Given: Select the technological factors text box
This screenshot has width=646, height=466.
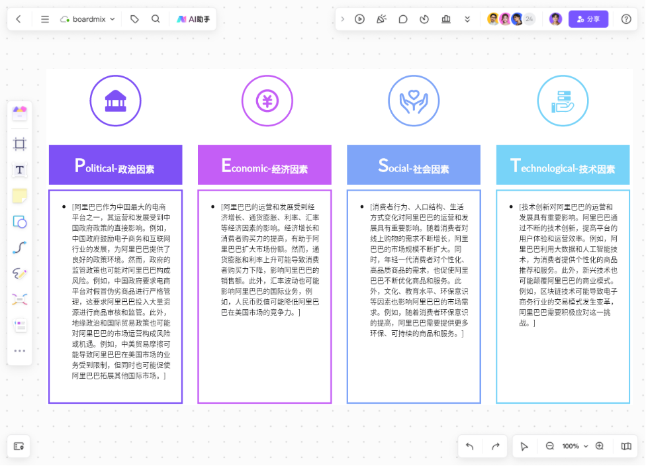Looking at the screenshot, I should tap(563, 297).
